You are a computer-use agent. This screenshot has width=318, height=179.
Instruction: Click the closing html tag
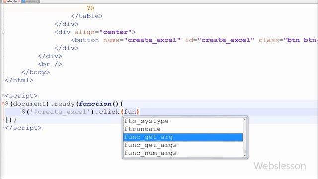click(19, 80)
